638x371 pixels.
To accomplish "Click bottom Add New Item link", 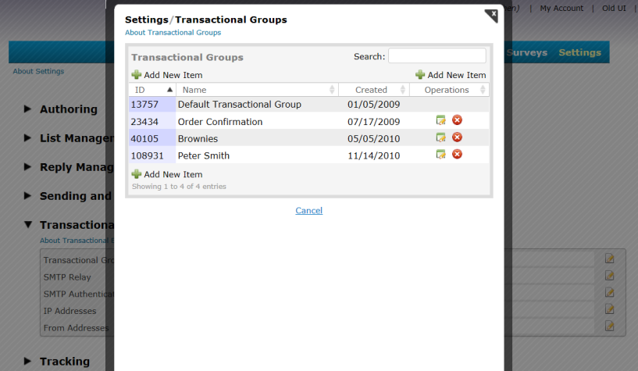I will [x=167, y=174].
